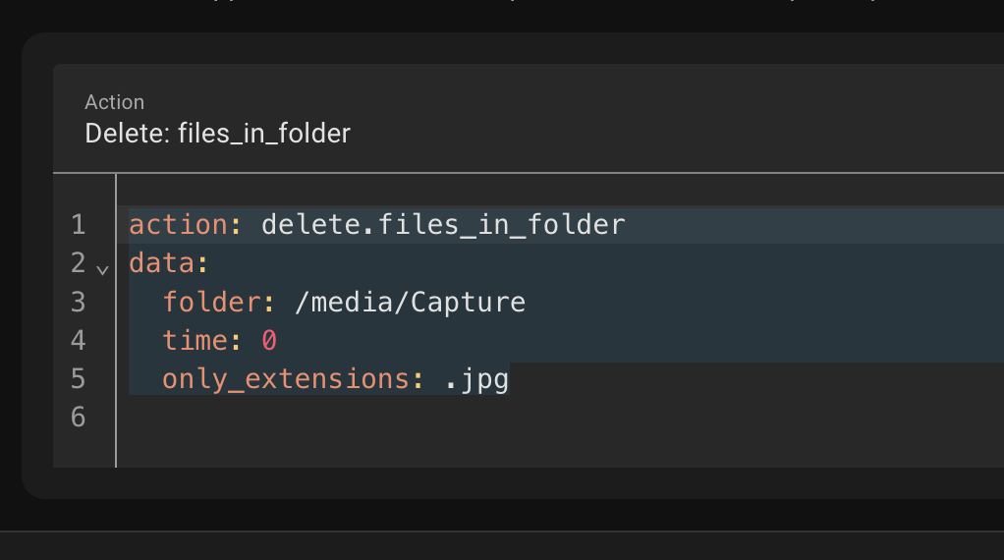Click the time key on line four
This screenshot has height=560, width=1004.
(195, 341)
